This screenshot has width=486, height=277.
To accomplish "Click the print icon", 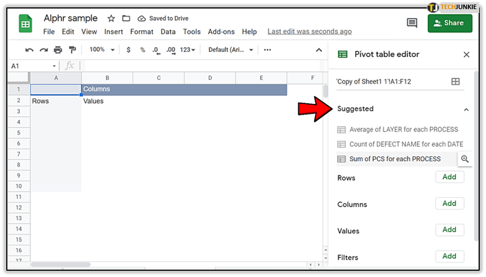I will coord(58,50).
